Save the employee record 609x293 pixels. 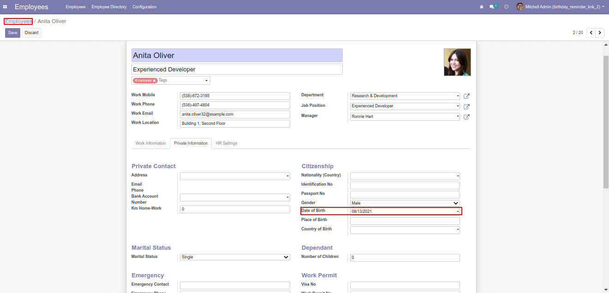point(12,33)
